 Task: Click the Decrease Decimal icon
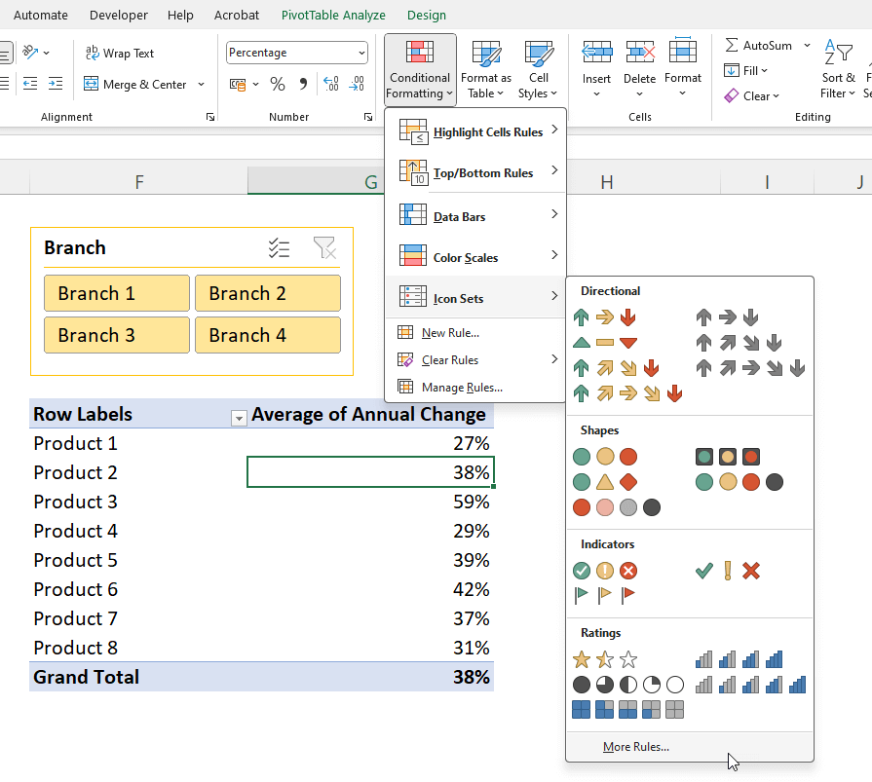(358, 86)
